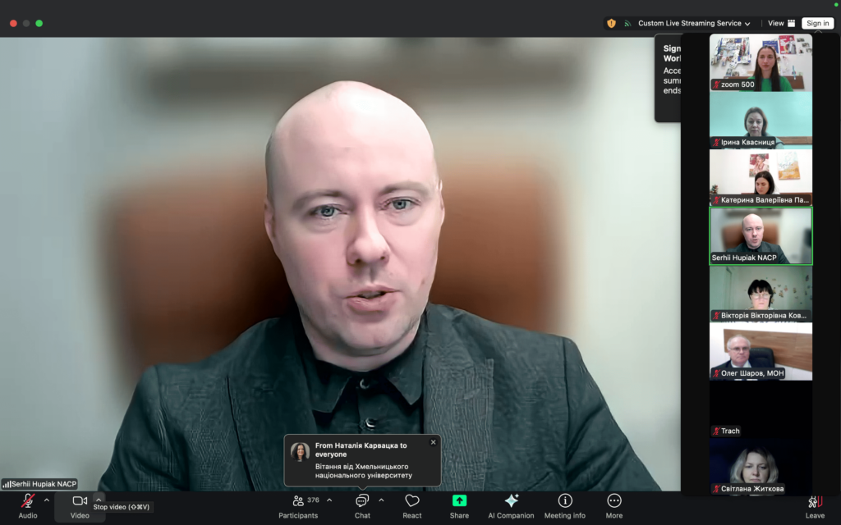Image resolution: width=841 pixels, height=525 pixels.
Task: Show Meeting info details
Action: click(565, 505)
